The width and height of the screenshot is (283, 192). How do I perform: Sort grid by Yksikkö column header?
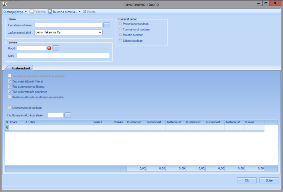pos(120,122)
